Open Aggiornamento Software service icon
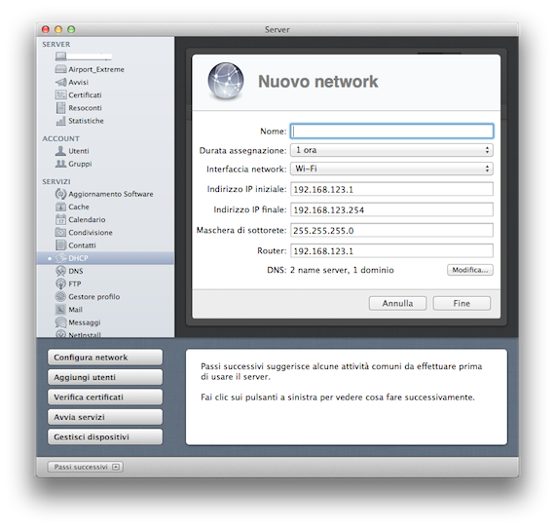 pos(60,194)
